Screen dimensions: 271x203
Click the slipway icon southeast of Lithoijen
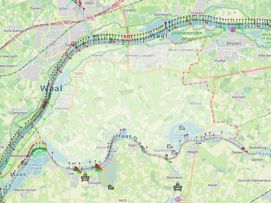tap(111, 187)
